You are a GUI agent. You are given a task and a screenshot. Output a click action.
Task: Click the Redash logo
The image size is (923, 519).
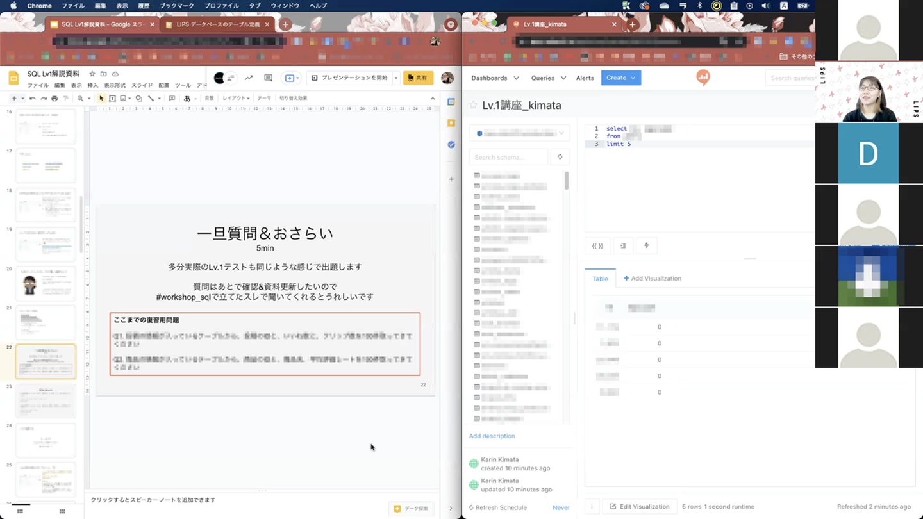pos(703,78)
